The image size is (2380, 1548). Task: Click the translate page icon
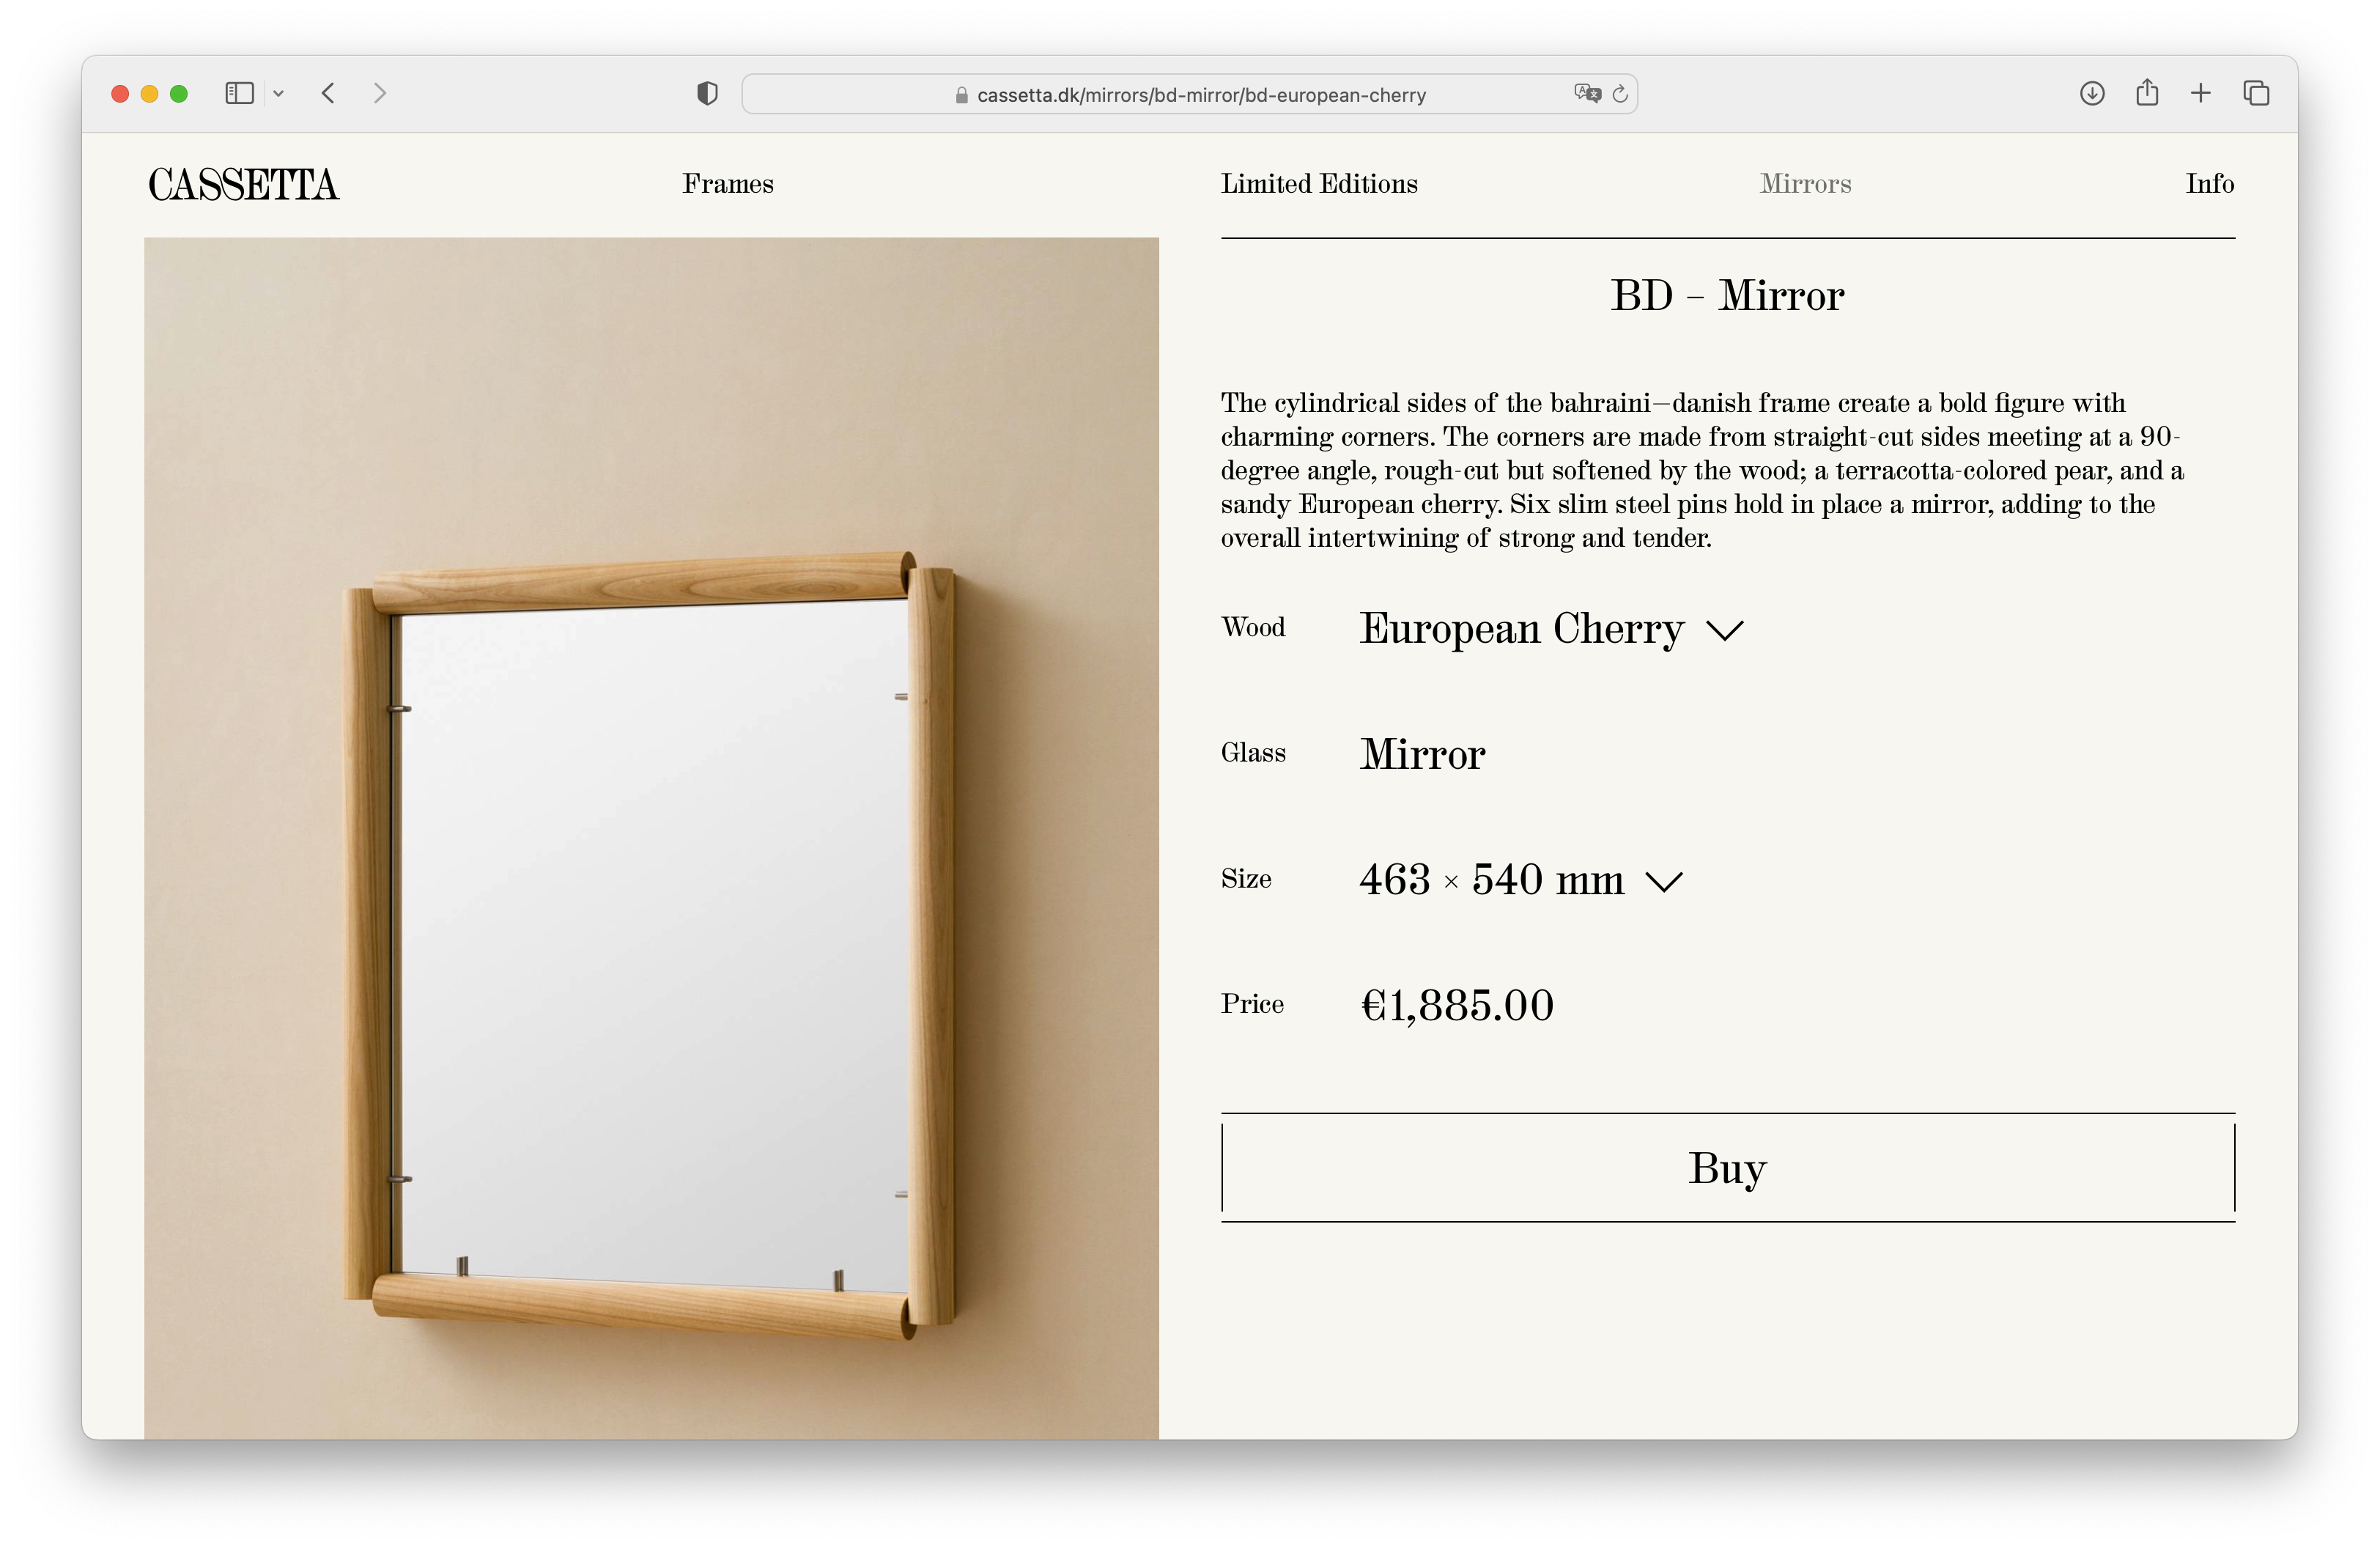point(1587,93)
